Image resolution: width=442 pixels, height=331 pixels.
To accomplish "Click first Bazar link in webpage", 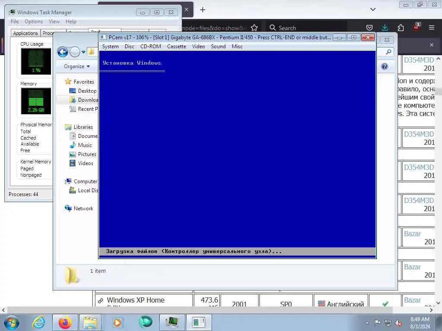I will 412,234.
